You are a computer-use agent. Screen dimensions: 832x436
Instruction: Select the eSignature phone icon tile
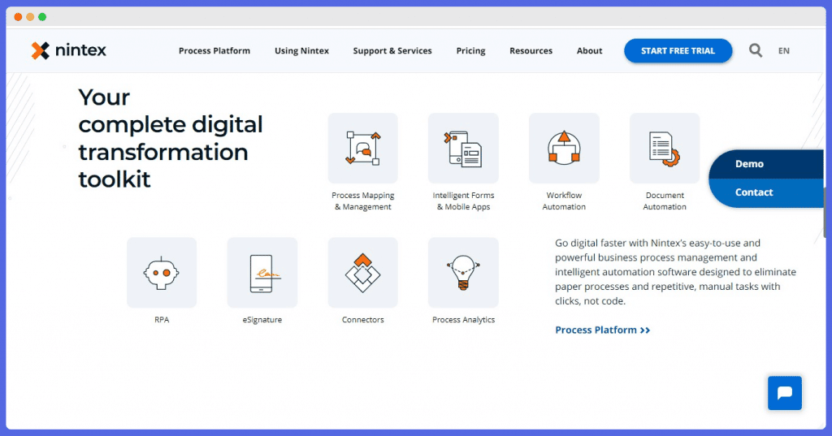262,273
